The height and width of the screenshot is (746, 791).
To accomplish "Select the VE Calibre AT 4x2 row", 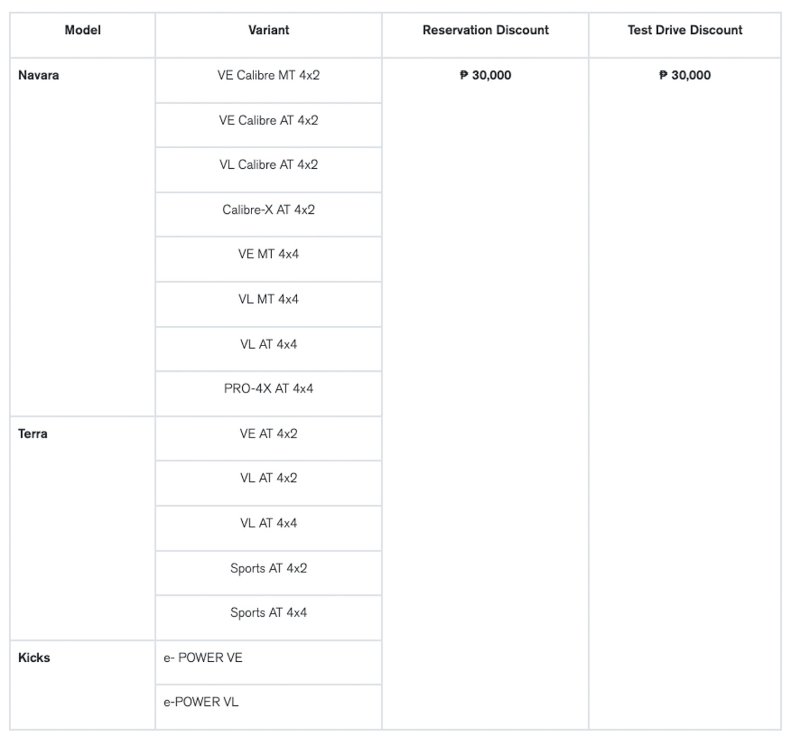I will (268, 121).
